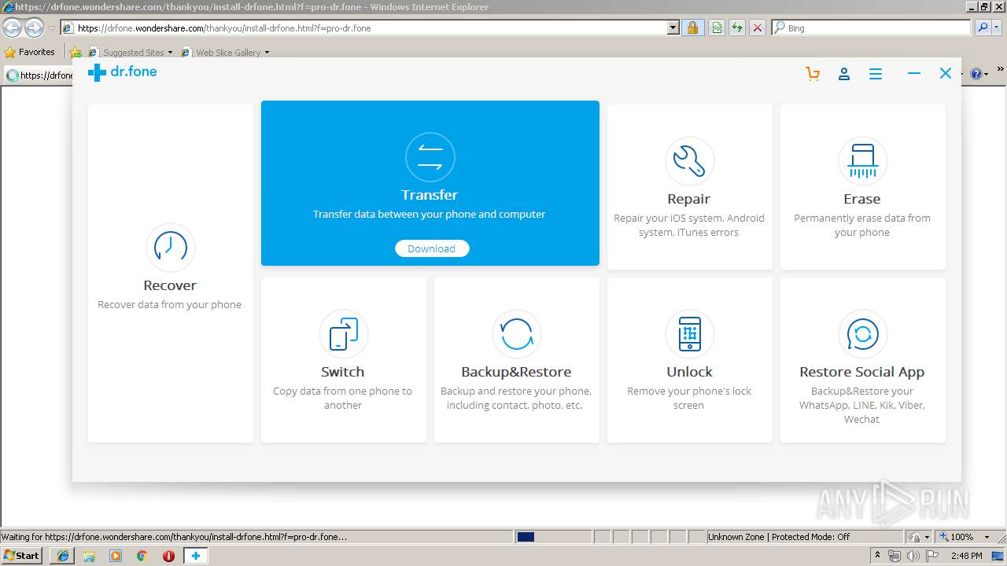
Task: Click the security lock icon in address bar
Action: tap(692, 28)
